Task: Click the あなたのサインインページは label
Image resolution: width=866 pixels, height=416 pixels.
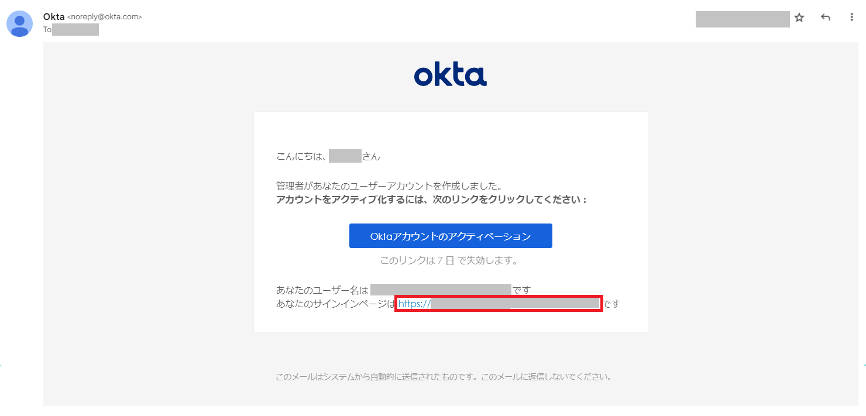Action: (x=336, y=304)
